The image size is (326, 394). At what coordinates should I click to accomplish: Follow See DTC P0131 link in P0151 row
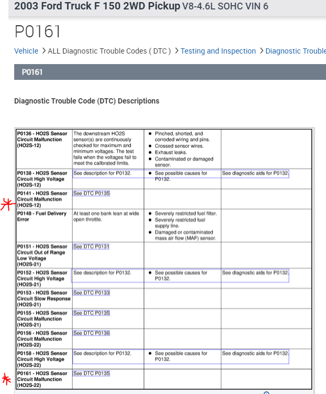tap(91, 246)
